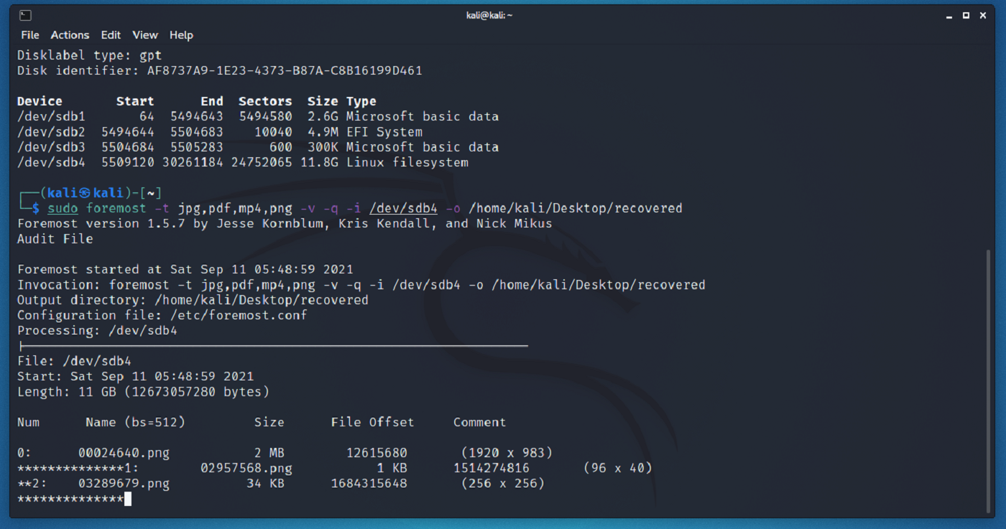Click the /dev/sdb2 EFI System row
Viewport: 1006px width, 529px height.
[x=50, y=131]
